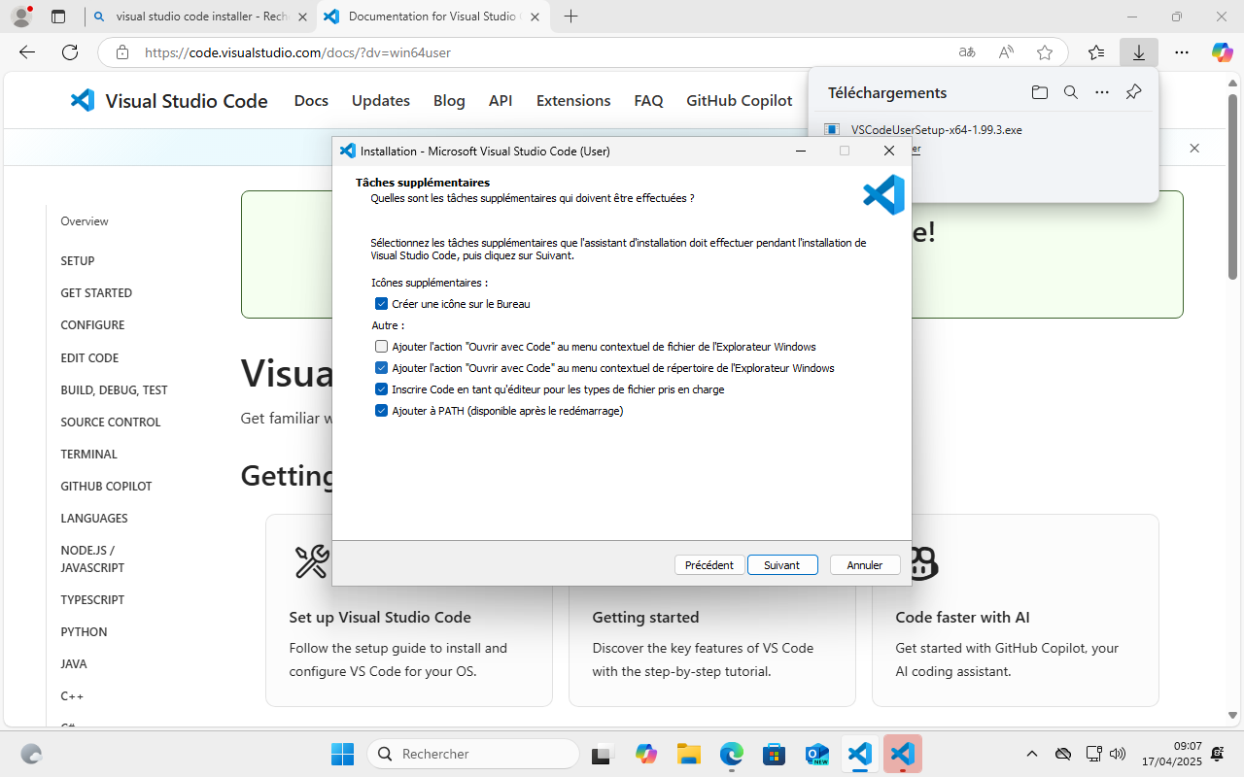
Task: Open Edge Settings and more menu
Action: pyautogui.click(x=1181, y=52)
